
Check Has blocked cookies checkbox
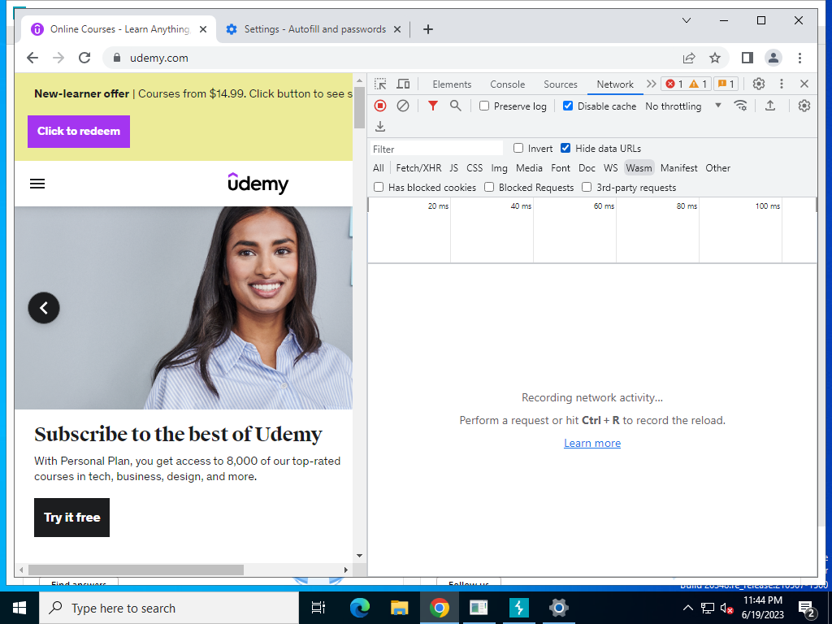[x=379, y=187]
